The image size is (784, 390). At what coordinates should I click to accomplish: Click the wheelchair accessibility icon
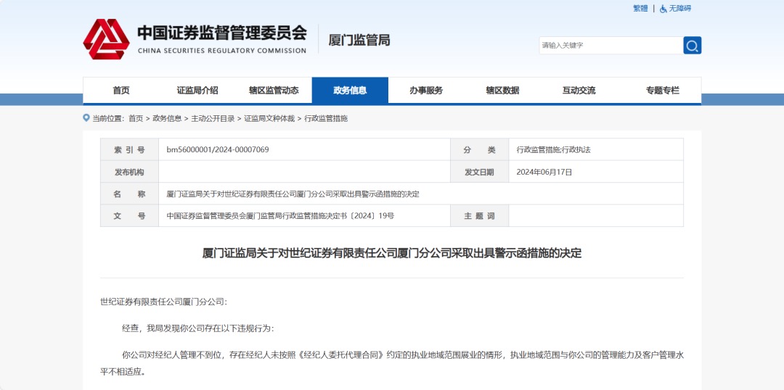(x=663, y=9)
